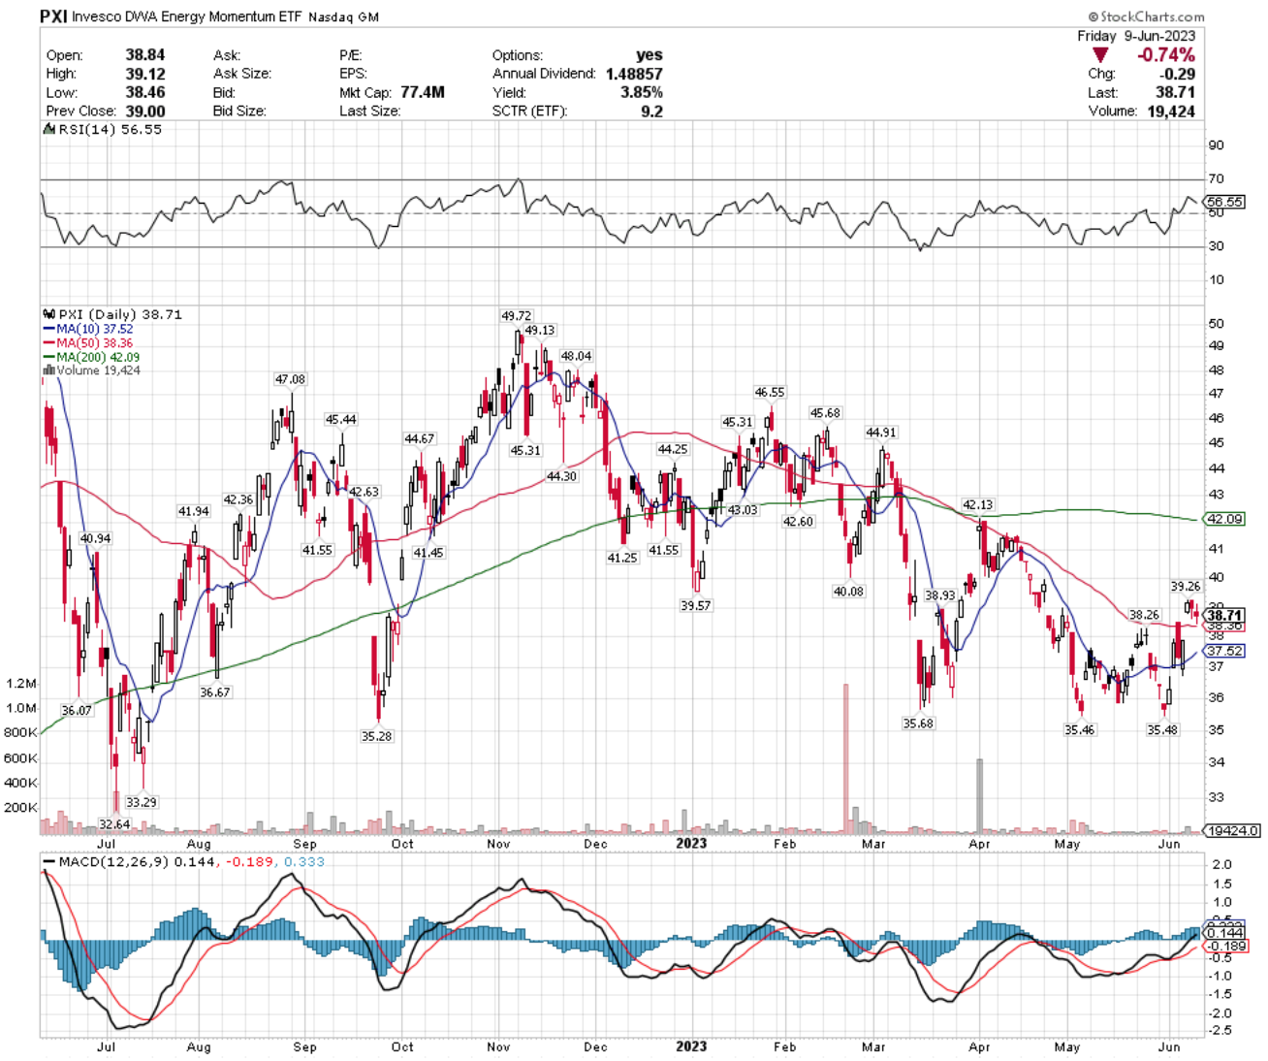1268x1061 pixels.
Task: Click the Open price 38.84
Action: coord(145,55)
